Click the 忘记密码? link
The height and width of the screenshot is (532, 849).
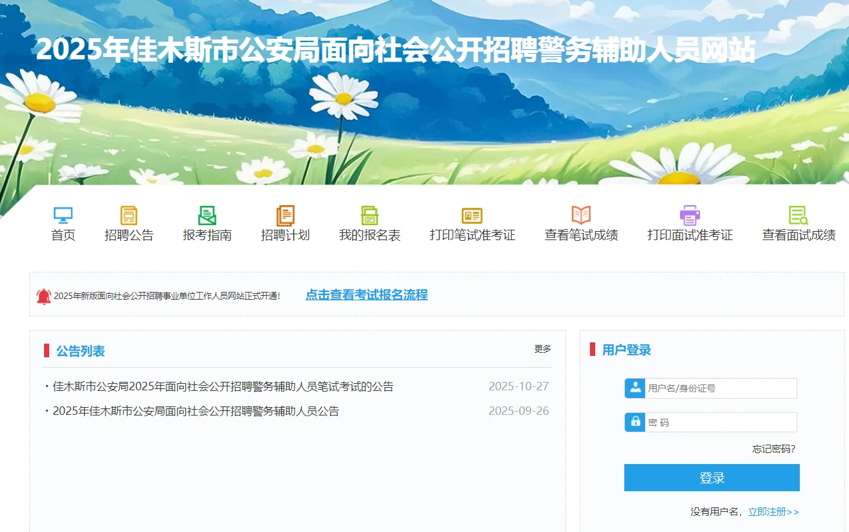[x=774, y=449]
